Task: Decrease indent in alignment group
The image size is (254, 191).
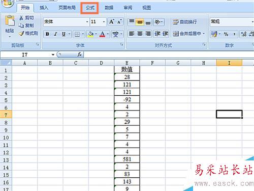Action: click(x=157, y=34)
